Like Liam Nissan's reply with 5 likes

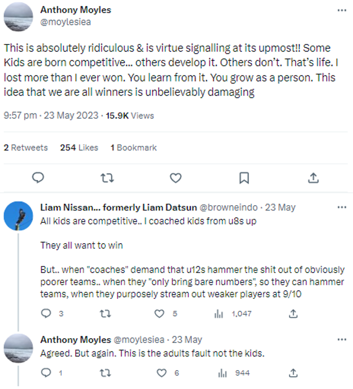click(160, 314)
